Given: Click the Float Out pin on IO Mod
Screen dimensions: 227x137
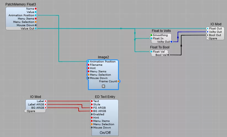Looking at the screenshot, I should coord(207,29).
